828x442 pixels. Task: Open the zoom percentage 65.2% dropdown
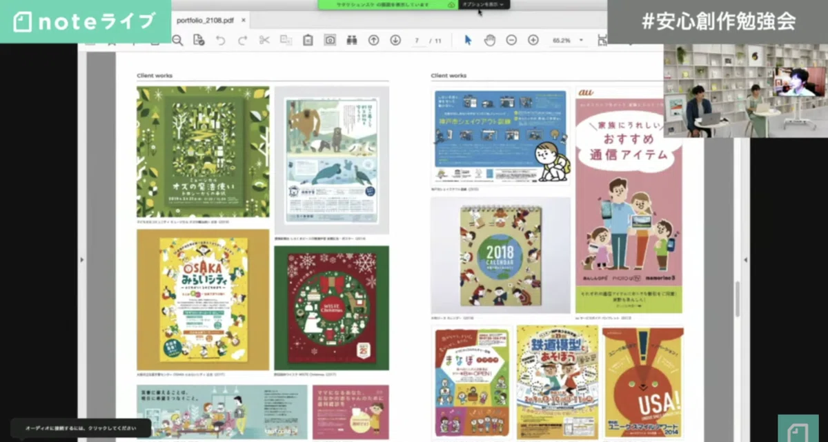tap(568, 41)
